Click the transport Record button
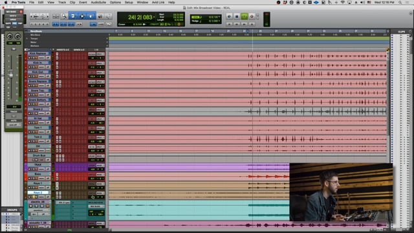 pyautogui.click(x=252, y=17)
